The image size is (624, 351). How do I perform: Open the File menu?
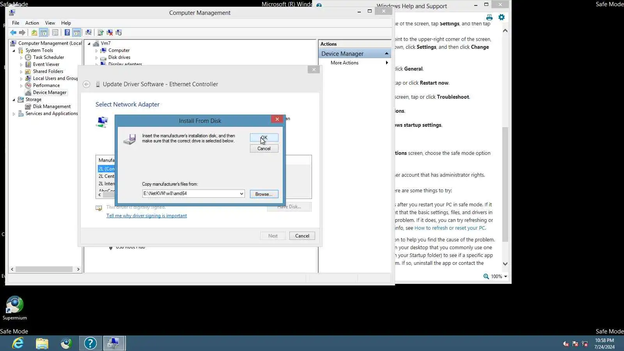[x=16, y=23]
